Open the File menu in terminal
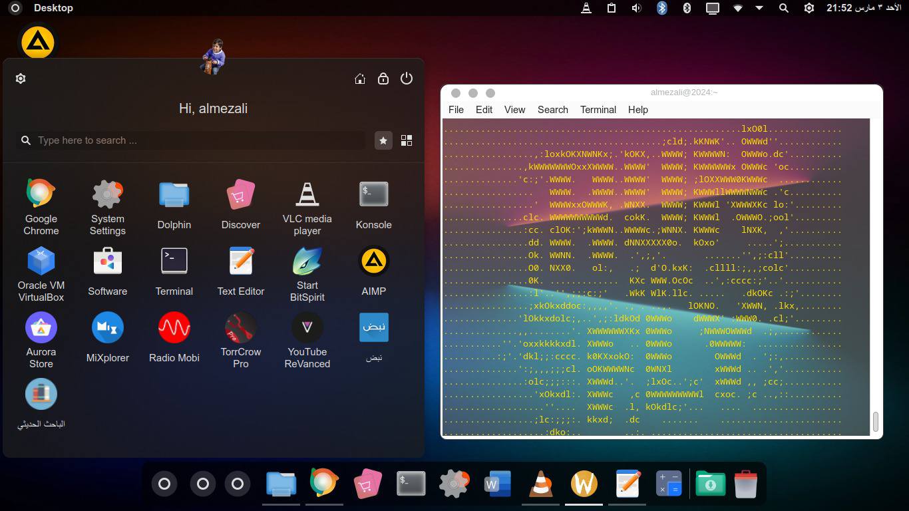The image size is (909, 511). point(456,110)
